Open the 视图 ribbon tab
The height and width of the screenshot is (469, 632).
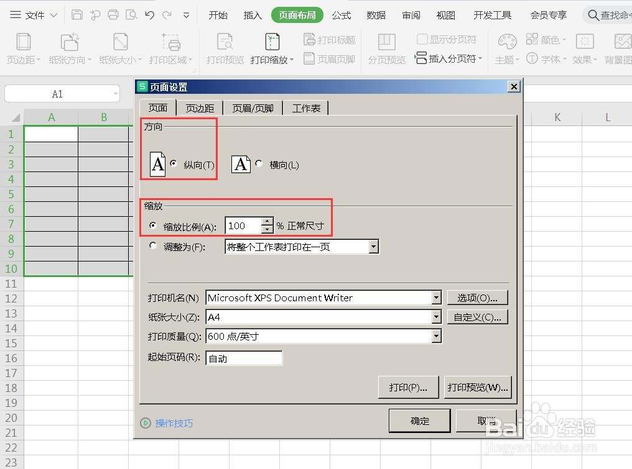point(446,16)
